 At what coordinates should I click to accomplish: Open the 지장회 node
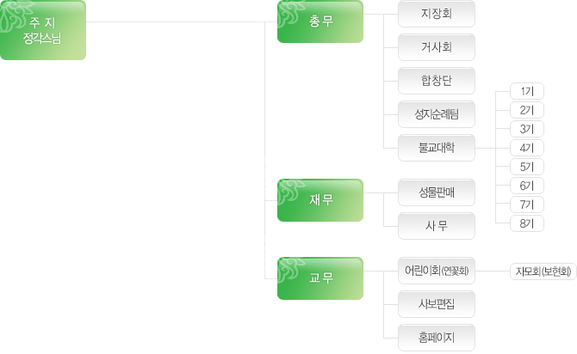(x=437, y=14)
